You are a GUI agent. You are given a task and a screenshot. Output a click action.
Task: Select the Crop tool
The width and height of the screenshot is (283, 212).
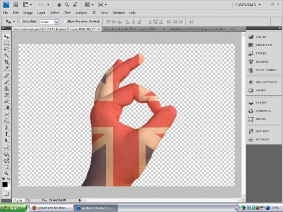pos(6,62)
